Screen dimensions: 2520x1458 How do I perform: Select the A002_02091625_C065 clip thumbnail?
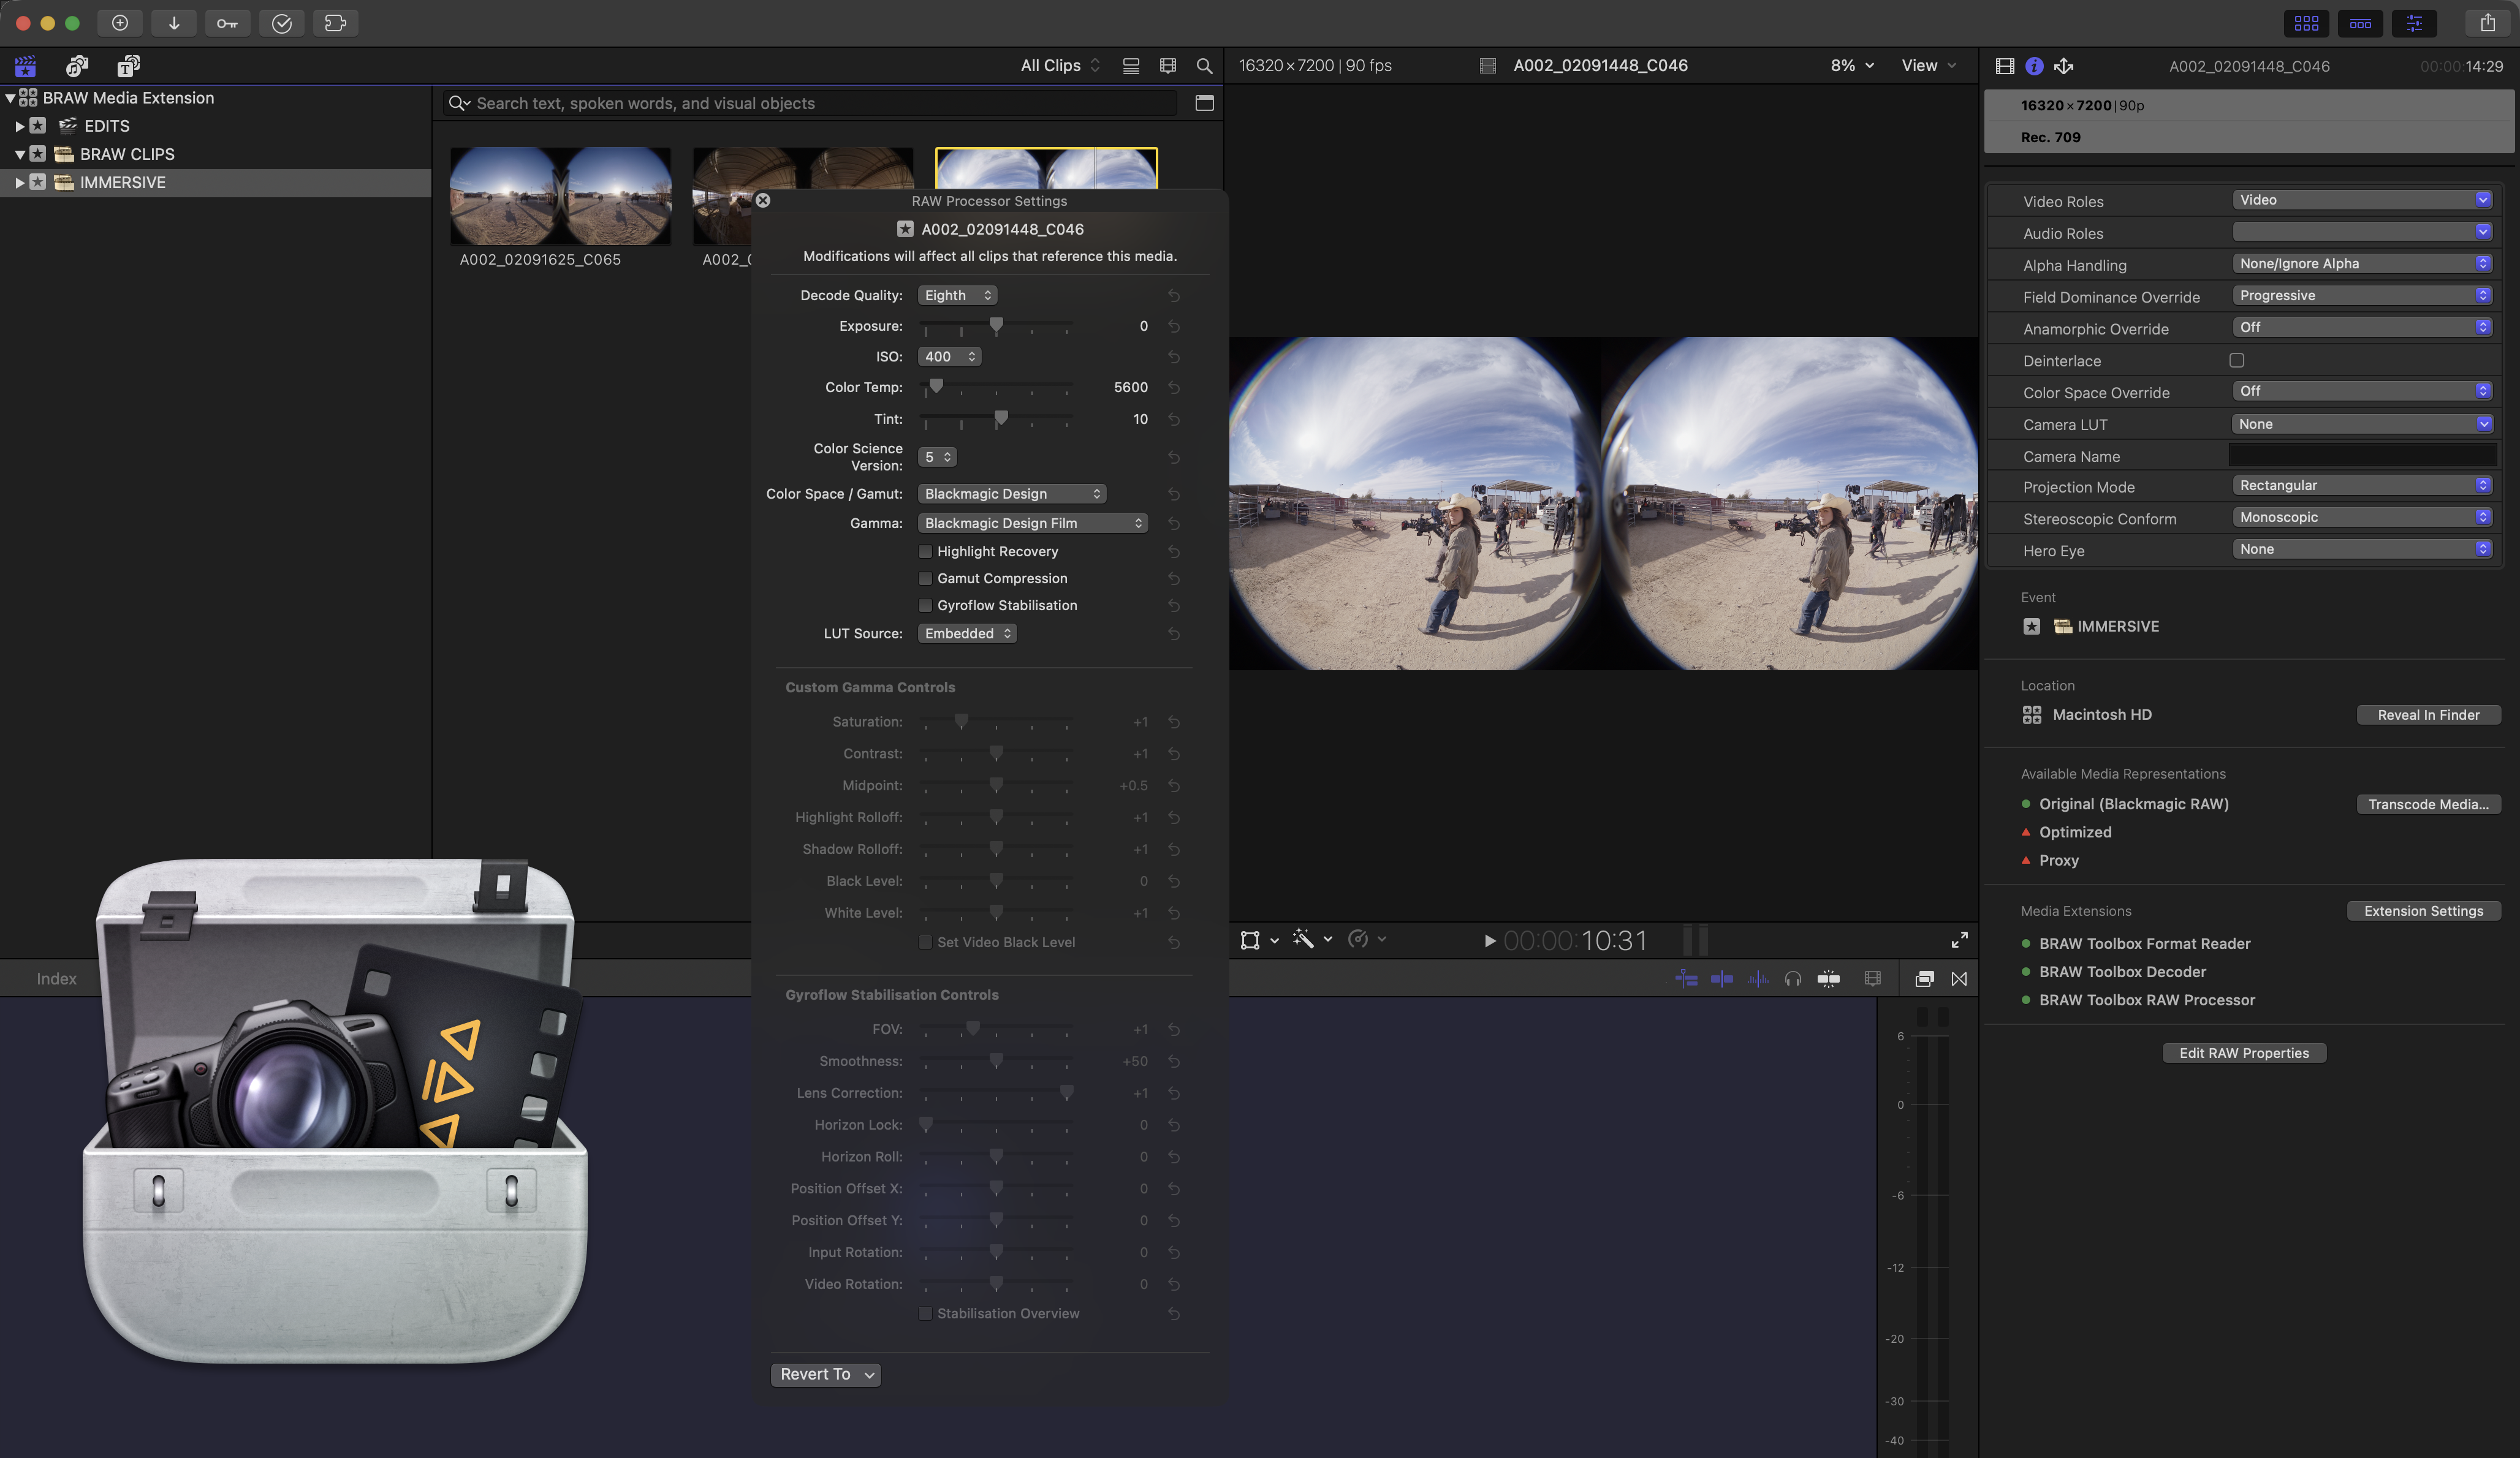(x=560, y=197)
